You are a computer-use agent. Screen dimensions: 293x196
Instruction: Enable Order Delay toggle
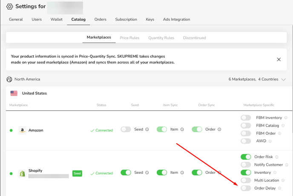[x=246, y=188]
